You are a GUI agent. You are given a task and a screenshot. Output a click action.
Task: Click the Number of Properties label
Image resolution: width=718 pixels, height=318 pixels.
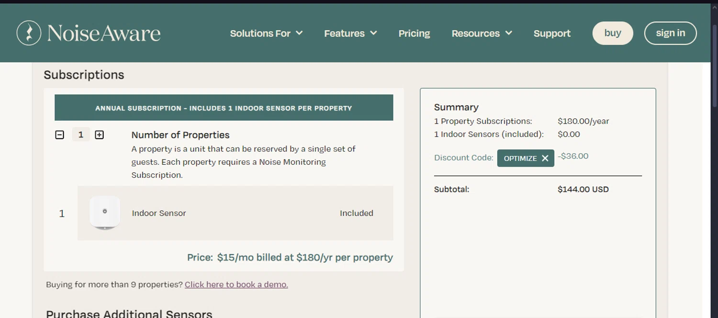[x=180, y=135]
